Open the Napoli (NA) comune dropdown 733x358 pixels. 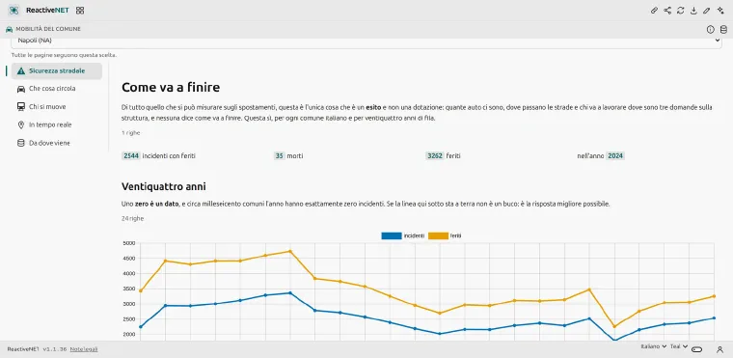coord(366,41)
